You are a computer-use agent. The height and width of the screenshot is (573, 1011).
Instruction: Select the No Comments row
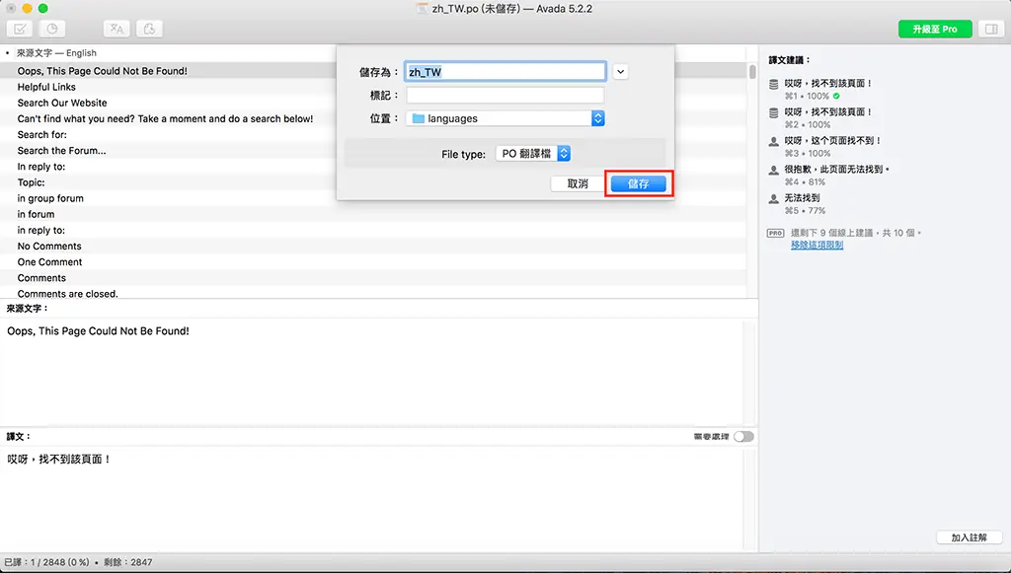[x=373, y=246]
